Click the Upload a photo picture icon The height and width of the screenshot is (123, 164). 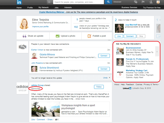[58, 36]
